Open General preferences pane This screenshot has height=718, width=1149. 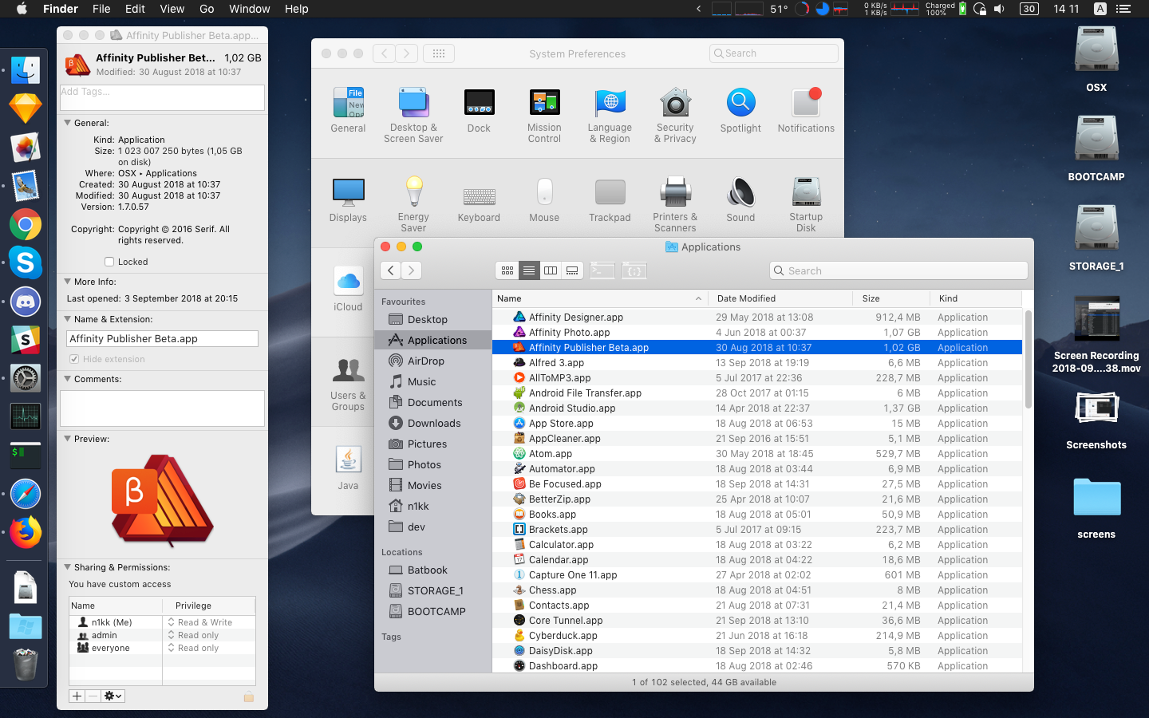point(348,110)
